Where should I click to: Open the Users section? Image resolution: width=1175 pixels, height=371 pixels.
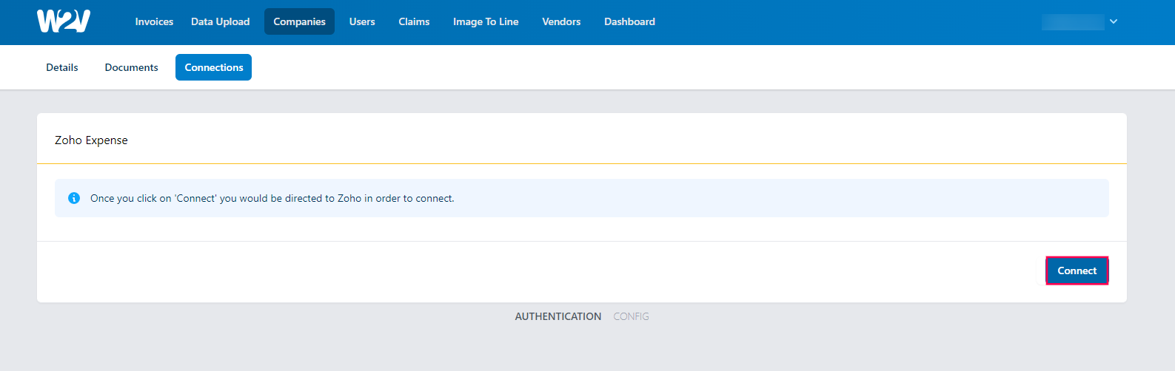tap(362, 22)
